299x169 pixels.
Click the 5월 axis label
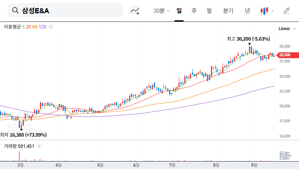coord(100,165)
